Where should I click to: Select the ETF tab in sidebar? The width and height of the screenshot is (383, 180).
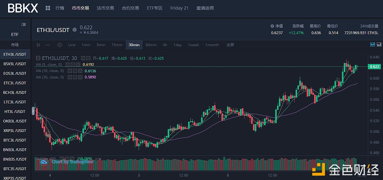pos(15,34)
